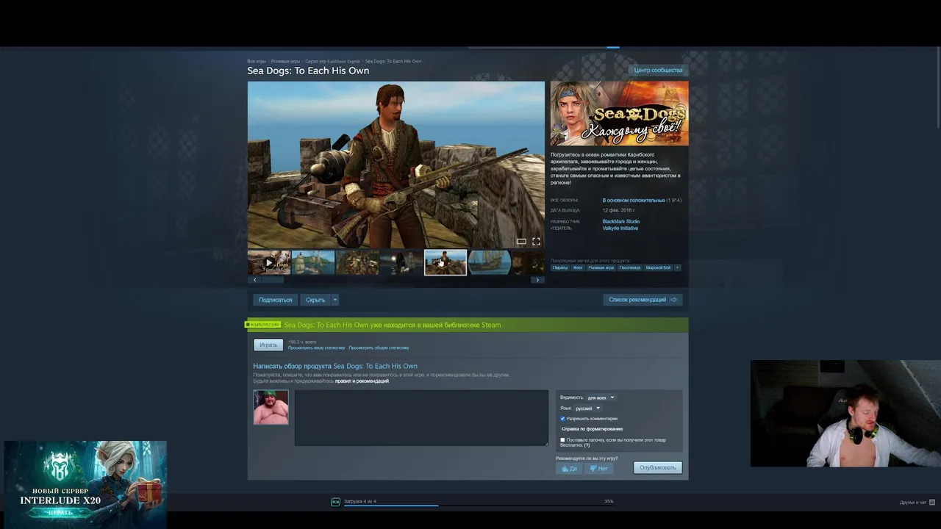Select the sailing ship second thumbnail
The height and width of the screenshot is (529, 941).
click(x=313, y=262)
